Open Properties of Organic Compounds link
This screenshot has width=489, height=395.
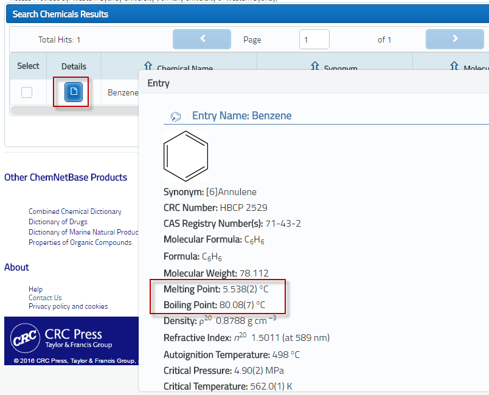coord(80,242)
